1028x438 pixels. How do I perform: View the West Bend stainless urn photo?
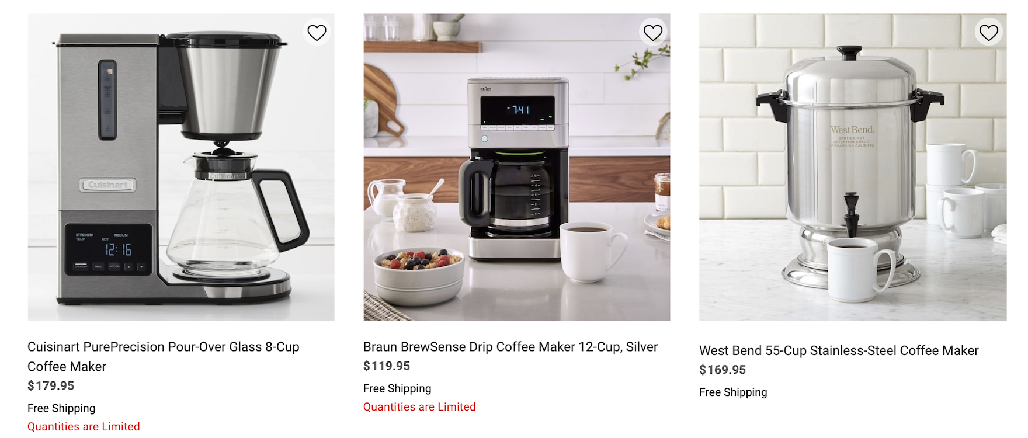[853, 168]
